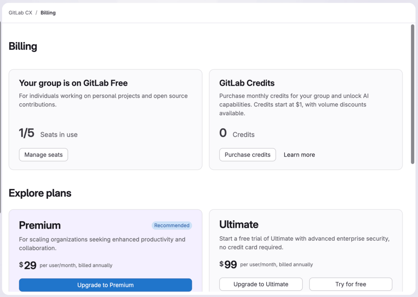Open Manage seats

(43, 155)
